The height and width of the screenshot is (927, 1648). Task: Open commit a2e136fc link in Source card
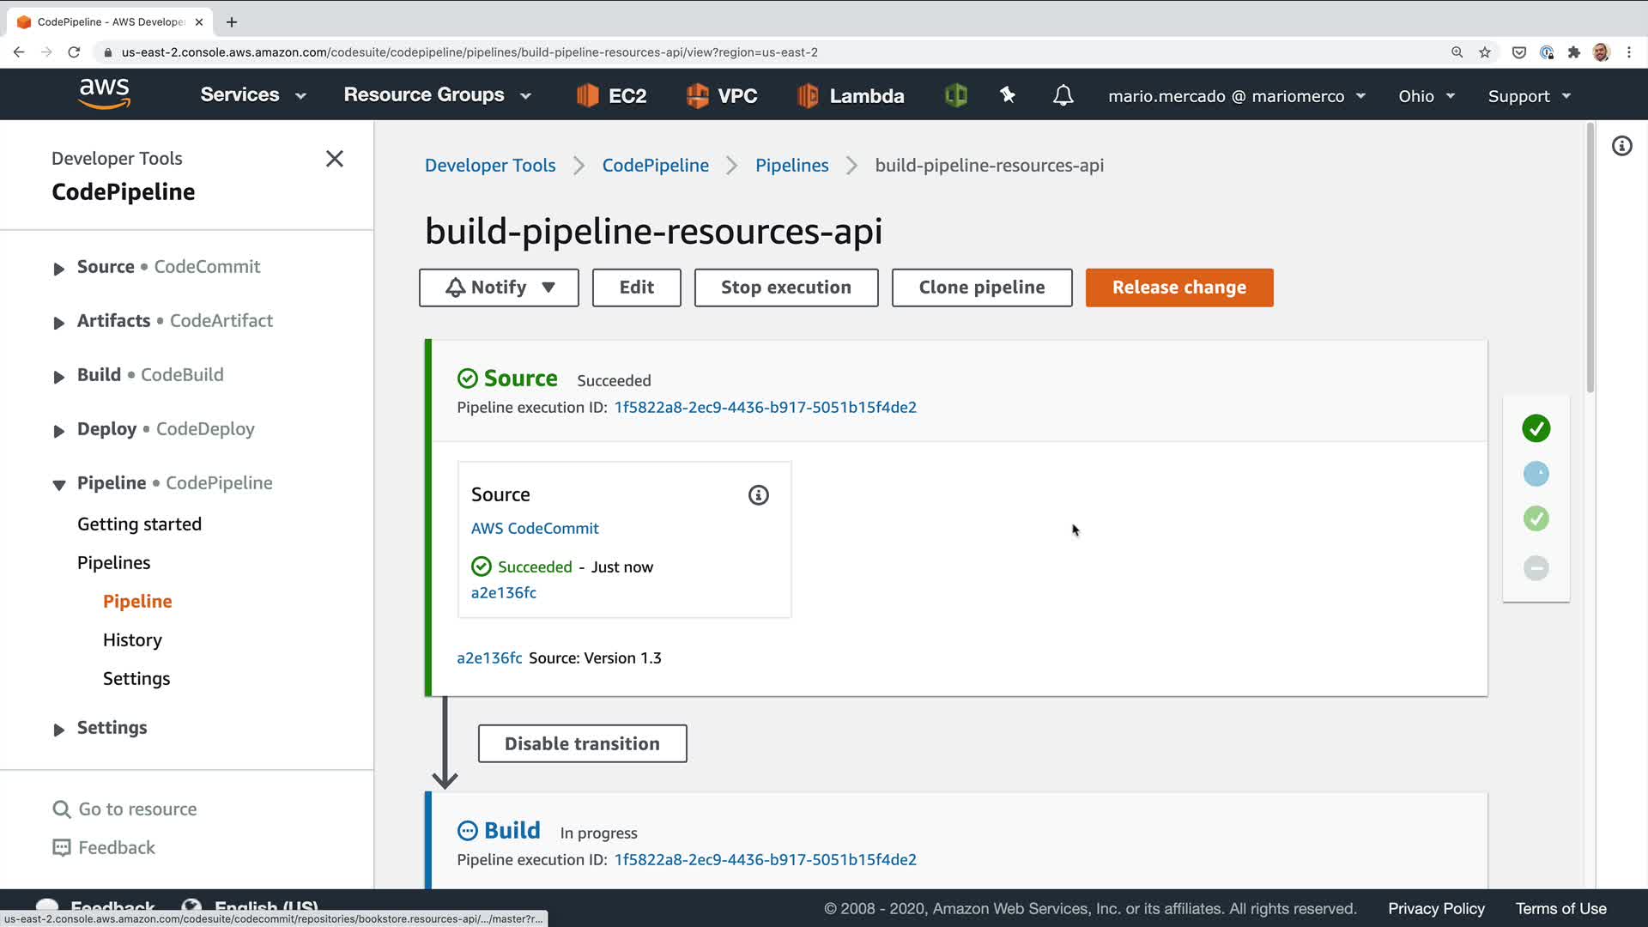point(503,593)
